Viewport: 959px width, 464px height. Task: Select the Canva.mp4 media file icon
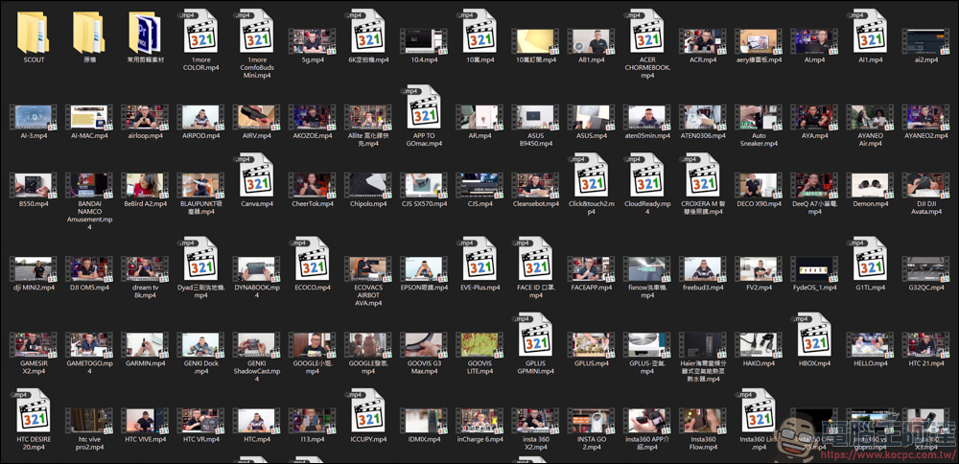coord(257,176)
